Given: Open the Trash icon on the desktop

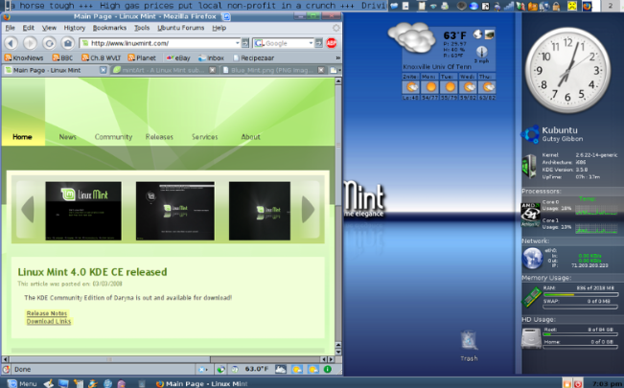Looking at the screenshot, I should (x=469, y=346).
